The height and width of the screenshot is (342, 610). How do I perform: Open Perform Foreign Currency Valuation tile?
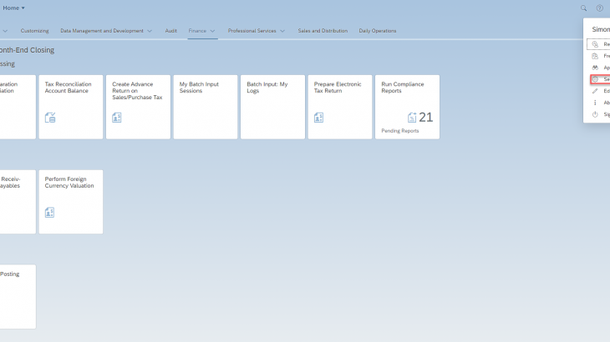tap(71, 202)
